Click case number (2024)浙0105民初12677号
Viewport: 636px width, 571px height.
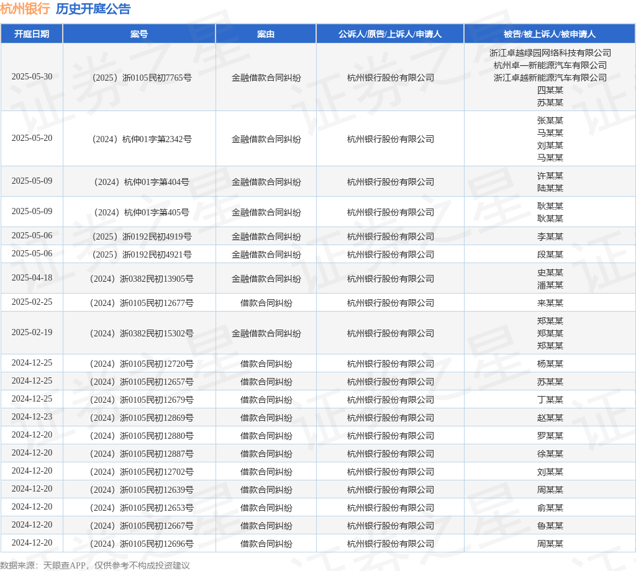pos(142,303)
